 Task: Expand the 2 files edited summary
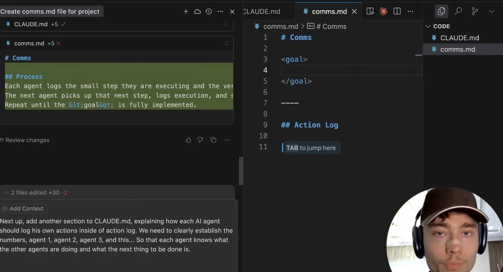point(6,192)
